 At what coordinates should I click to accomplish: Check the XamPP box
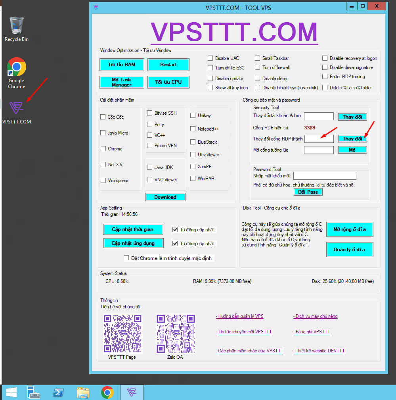click(x=193, y=166)
